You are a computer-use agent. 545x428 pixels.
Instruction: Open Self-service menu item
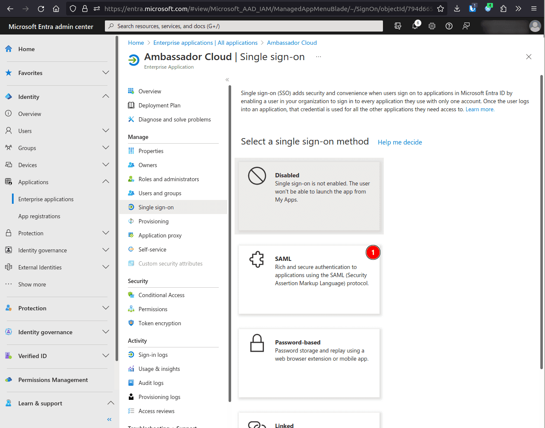[152, 249]
